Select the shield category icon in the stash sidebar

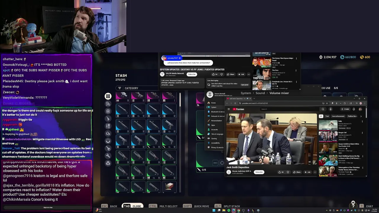(x=108, y=111)
